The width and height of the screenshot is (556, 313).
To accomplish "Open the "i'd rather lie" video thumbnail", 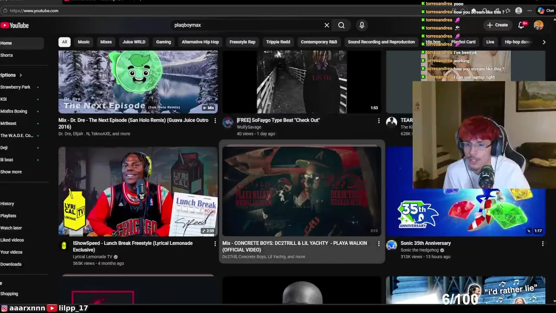I will (x=466, y=290).
